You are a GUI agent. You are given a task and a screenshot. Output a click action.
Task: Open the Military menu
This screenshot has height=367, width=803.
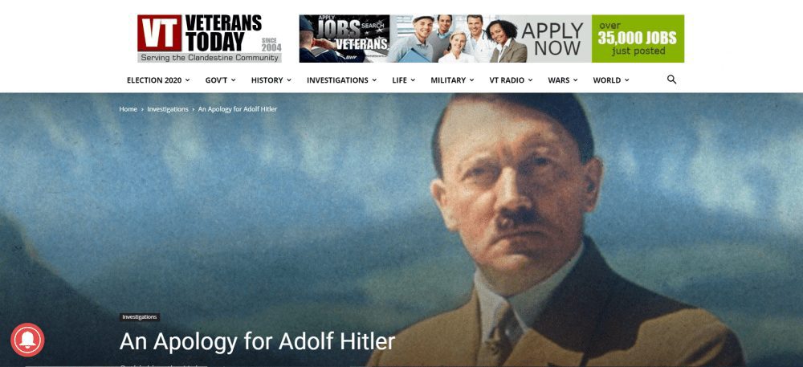(452, 80)
